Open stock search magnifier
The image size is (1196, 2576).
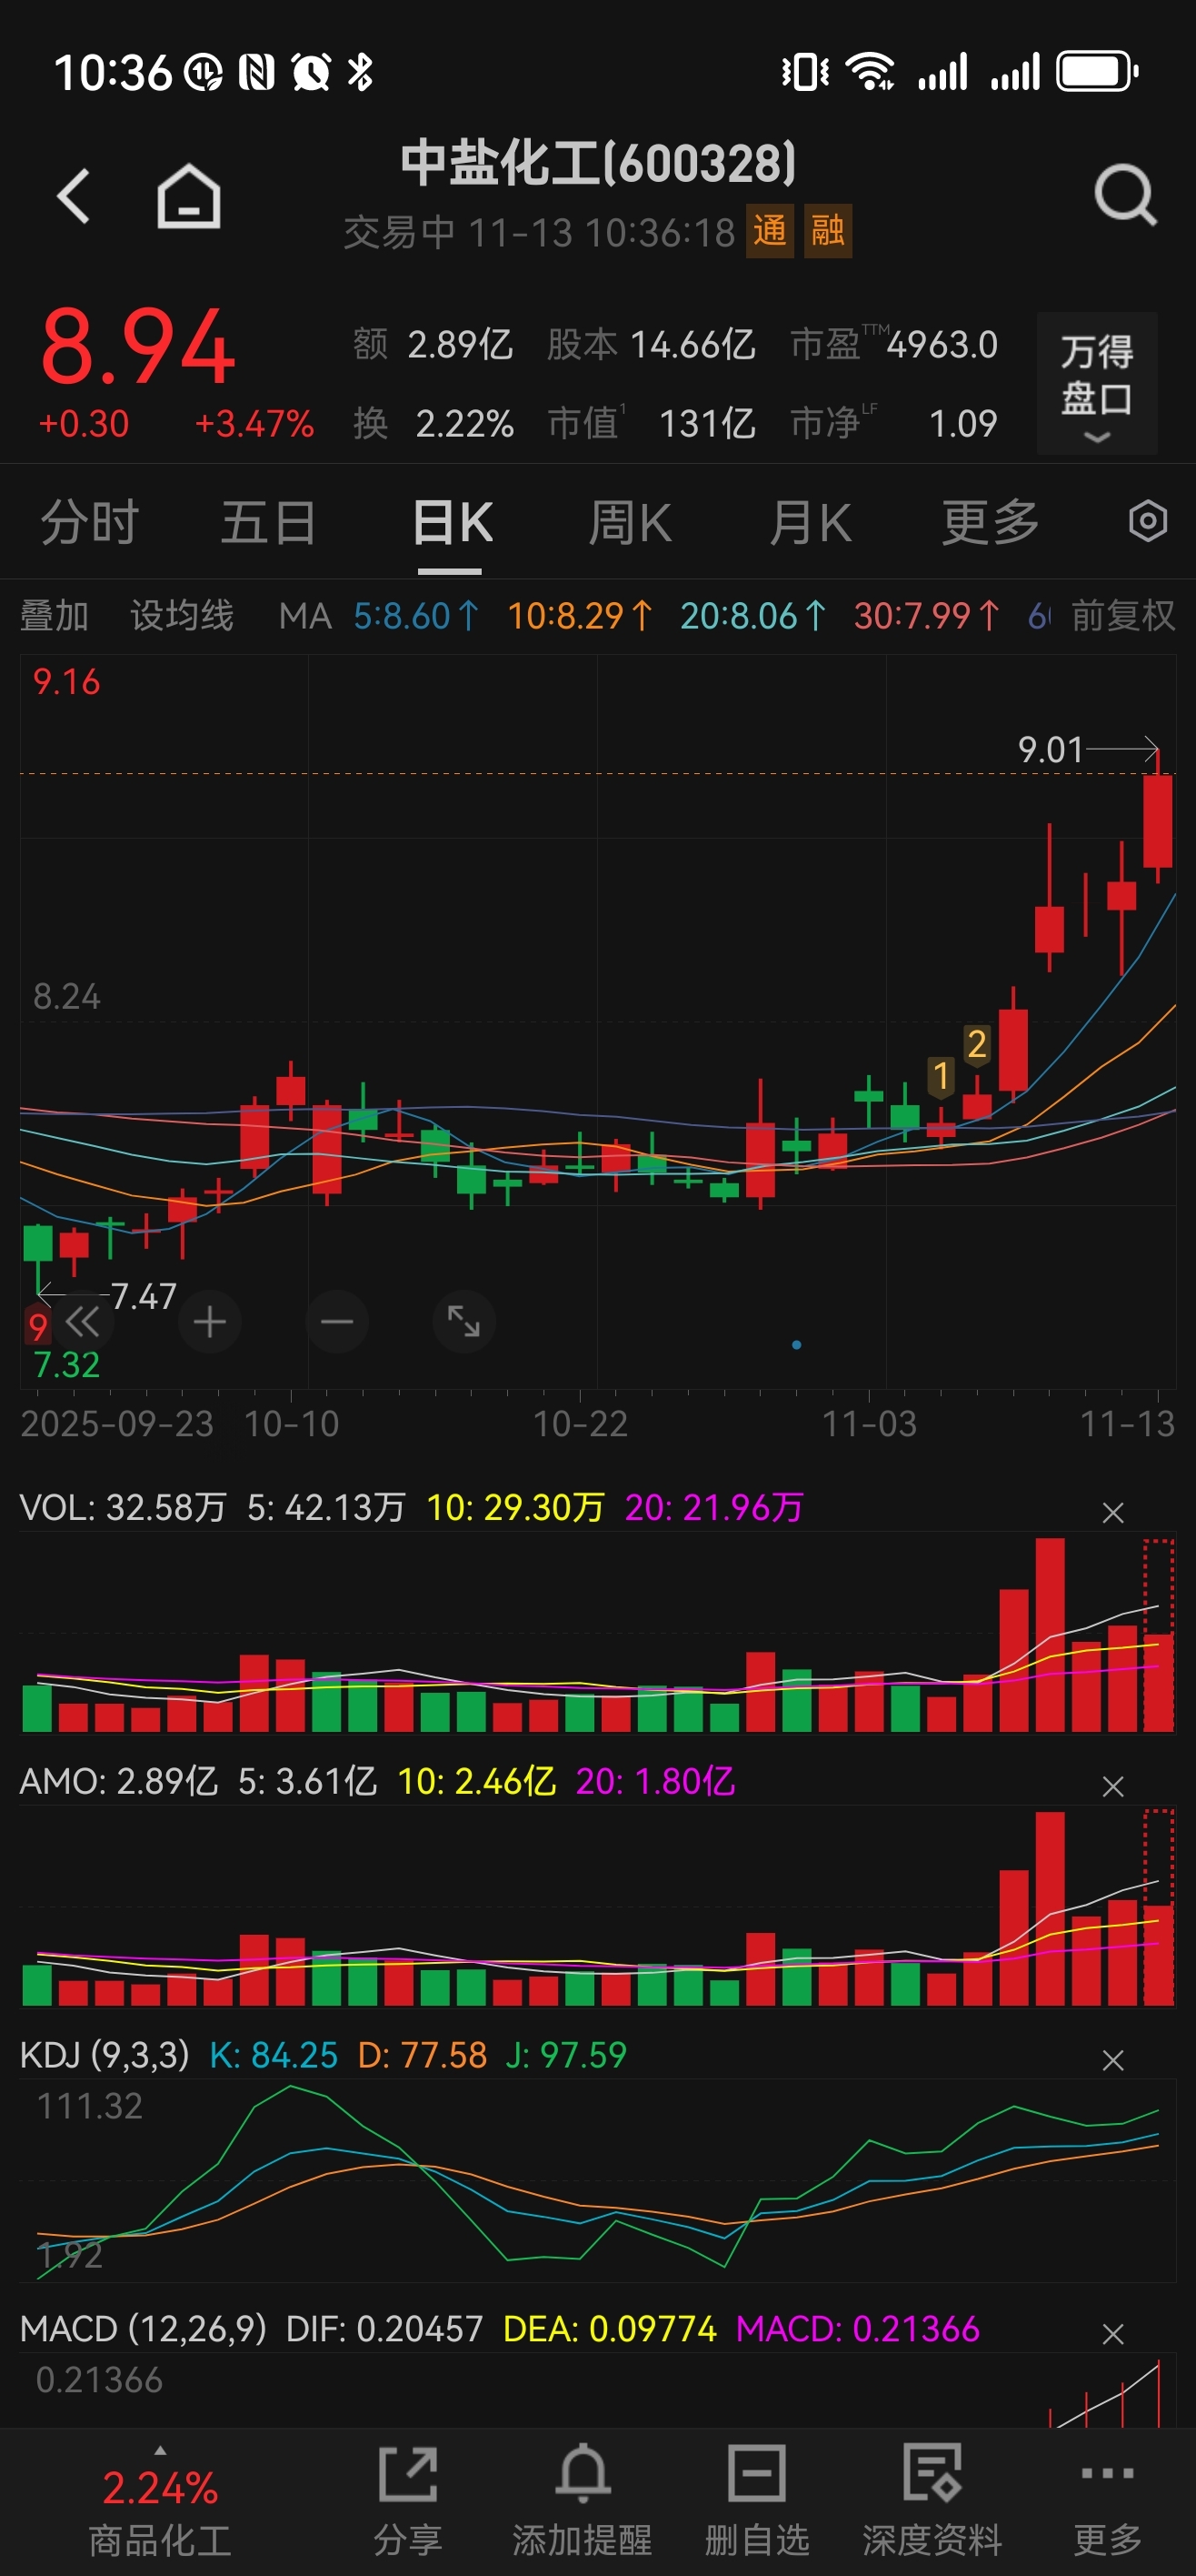[1125, 195]
